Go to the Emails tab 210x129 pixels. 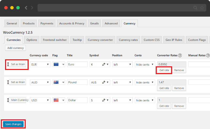[94, 23]
